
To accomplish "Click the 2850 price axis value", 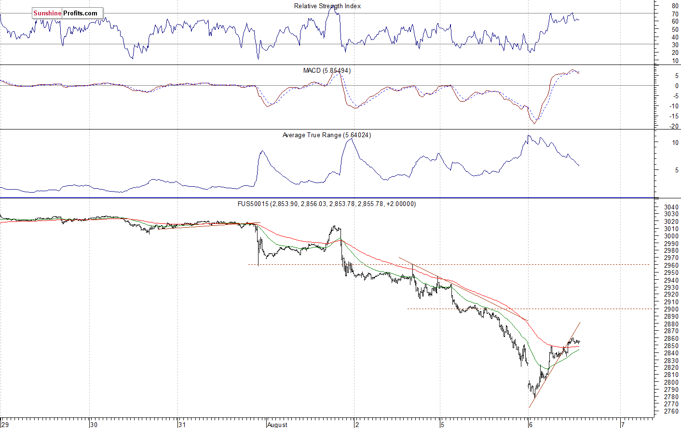I will pyautogui.click(x=671, y=346).
